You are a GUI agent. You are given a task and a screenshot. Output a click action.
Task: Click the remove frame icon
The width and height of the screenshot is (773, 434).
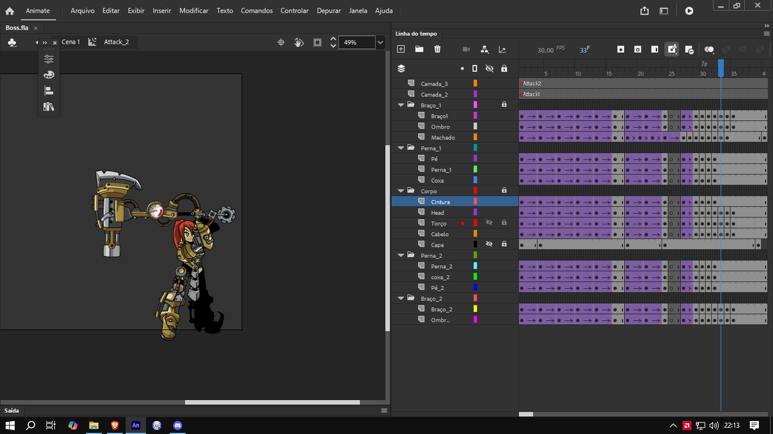[x=689, y=50]
